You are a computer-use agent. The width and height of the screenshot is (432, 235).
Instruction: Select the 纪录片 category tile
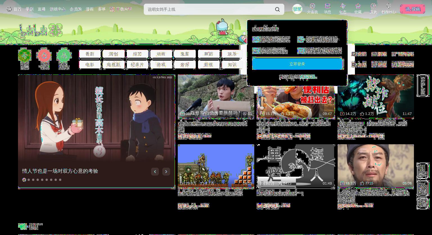(137, 65)
